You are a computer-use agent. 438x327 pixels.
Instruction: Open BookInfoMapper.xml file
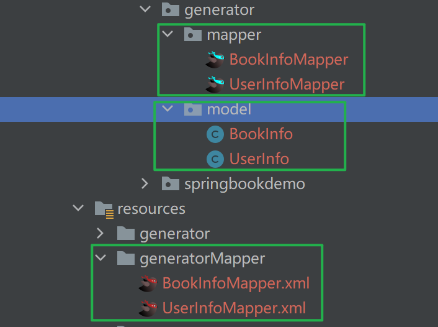pos(236,283)
